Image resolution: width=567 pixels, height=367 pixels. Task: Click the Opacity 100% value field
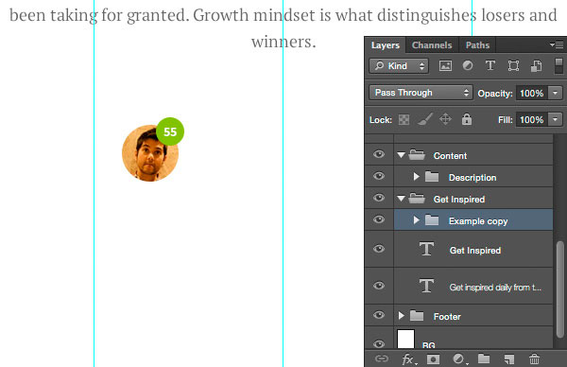pos(532,93)
